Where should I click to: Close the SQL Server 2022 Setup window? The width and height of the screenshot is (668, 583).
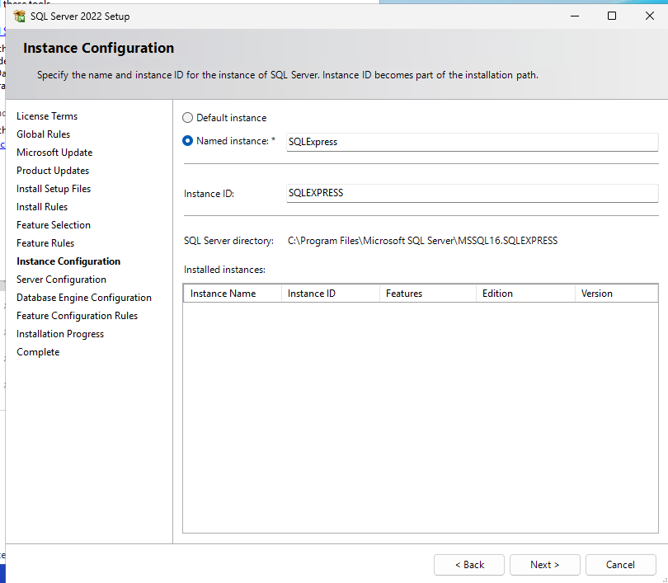[x=649, y=16]
